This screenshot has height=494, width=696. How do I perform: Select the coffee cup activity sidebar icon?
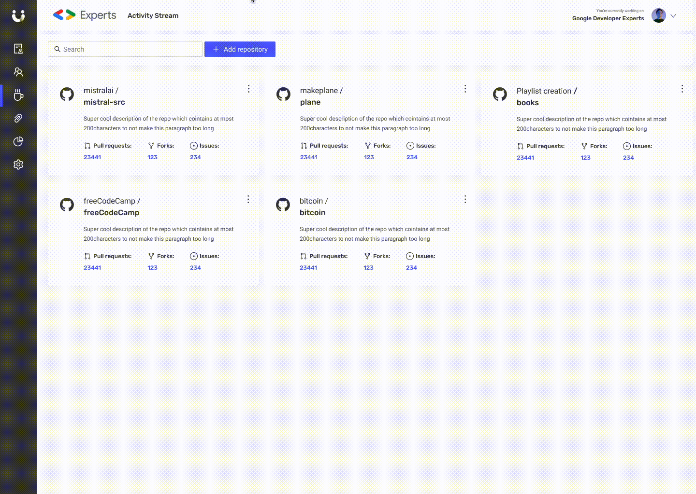(x=18, y=95)
